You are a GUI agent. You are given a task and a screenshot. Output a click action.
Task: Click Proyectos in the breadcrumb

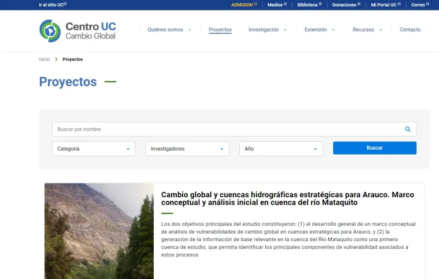click(x=73, y=59)
